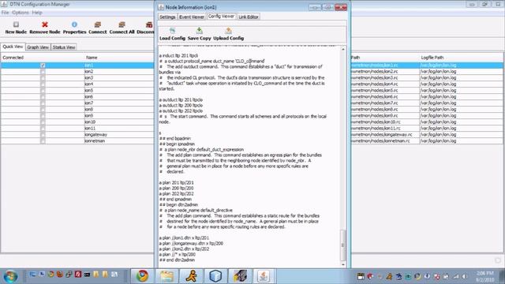This screenshot has height=284, width=505.
Task: Toggle the Connected checkbox for iongateway
Action: click(x=43, y=135)
